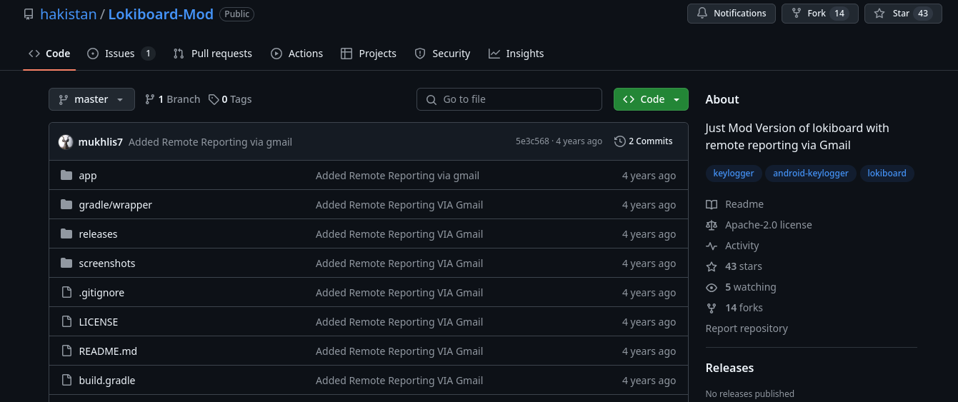
Task: Open the Releases heading link
Action: [729, 368]
